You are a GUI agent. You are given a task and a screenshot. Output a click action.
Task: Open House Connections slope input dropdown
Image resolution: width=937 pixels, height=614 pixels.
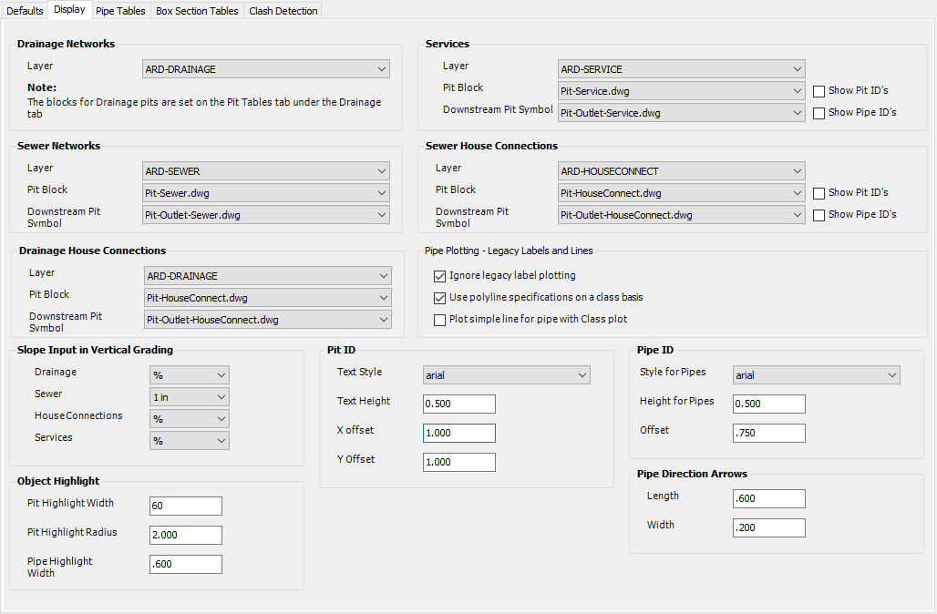pos(189,419)
